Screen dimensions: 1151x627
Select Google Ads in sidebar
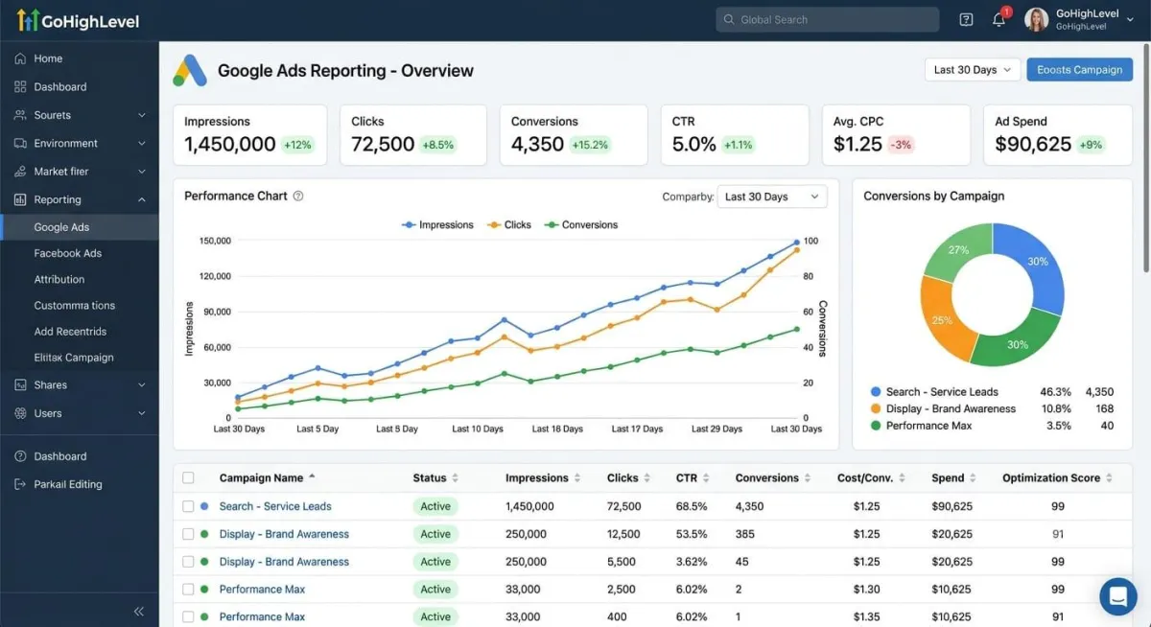tap(80, 227)
